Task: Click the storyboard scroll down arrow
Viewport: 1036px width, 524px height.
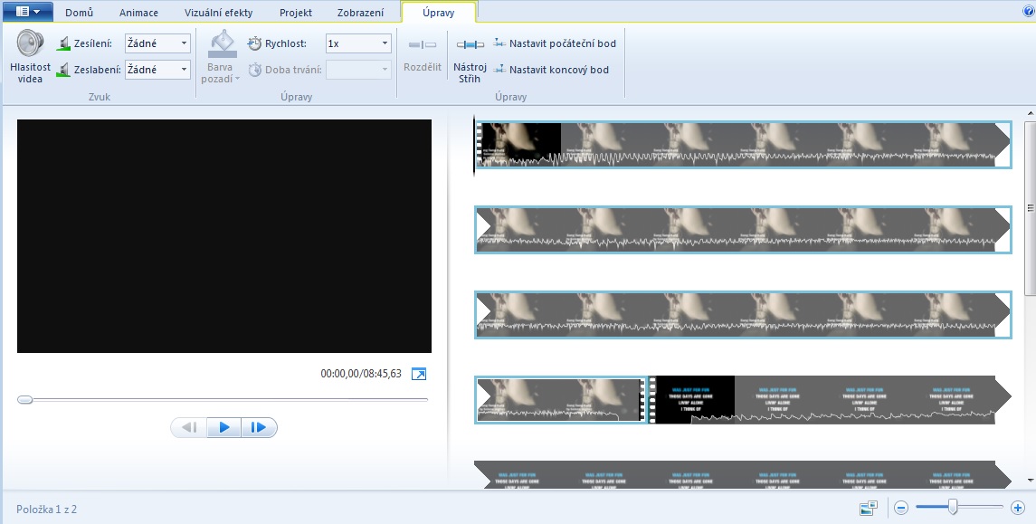Action: coord(1030,481)
